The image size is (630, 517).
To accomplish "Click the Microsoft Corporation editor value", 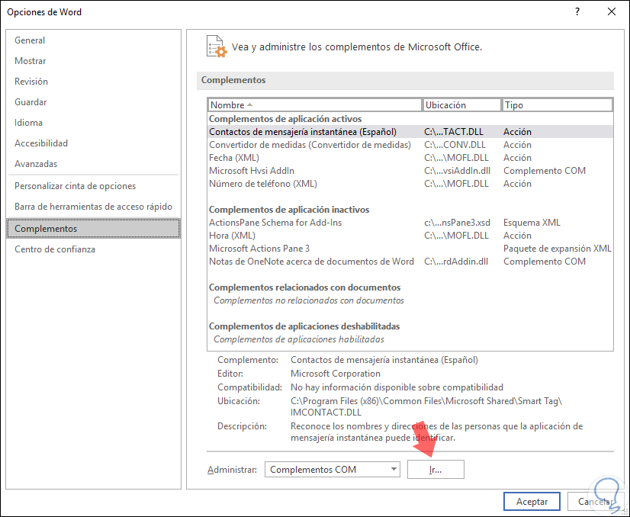I will [336, 374].
